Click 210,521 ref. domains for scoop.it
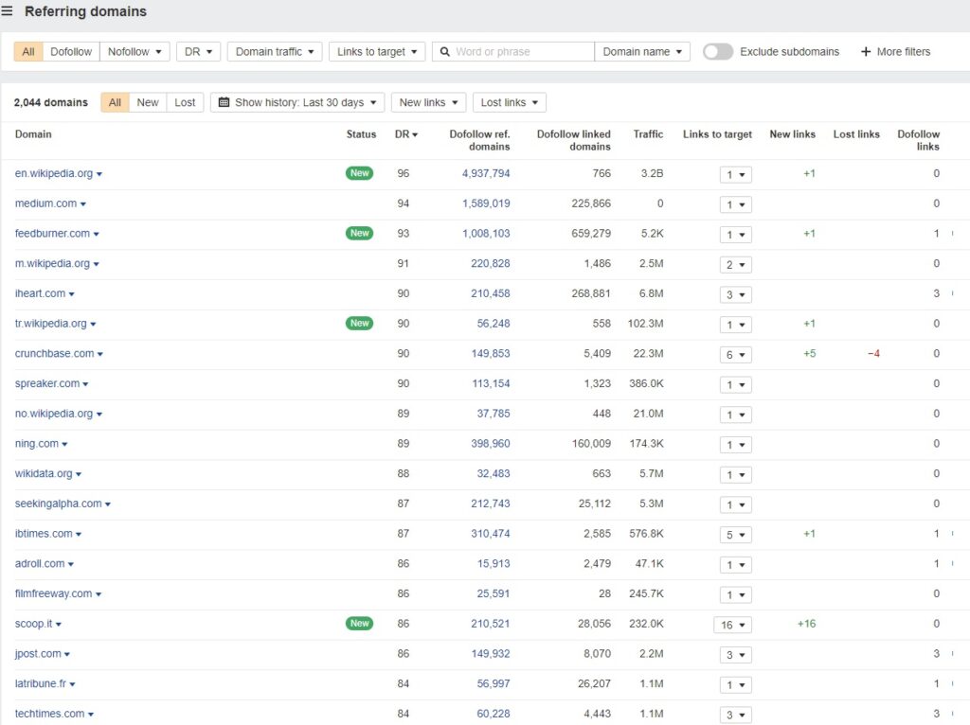Screen dimensions: 970x725 (490, 624)
